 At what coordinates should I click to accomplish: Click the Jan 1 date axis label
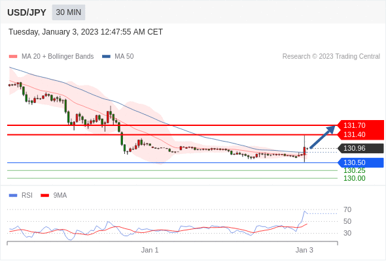point(150,250)
